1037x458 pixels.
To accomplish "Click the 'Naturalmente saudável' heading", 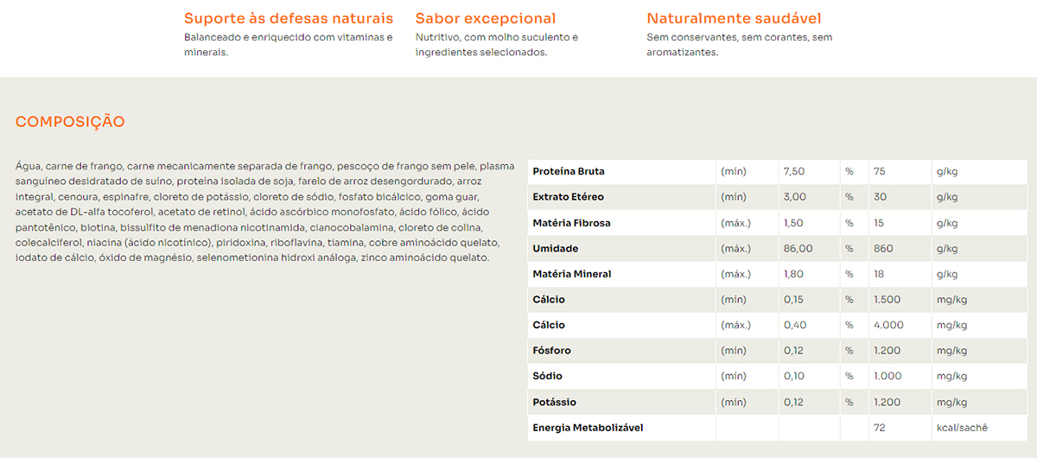I will point(734,18).
